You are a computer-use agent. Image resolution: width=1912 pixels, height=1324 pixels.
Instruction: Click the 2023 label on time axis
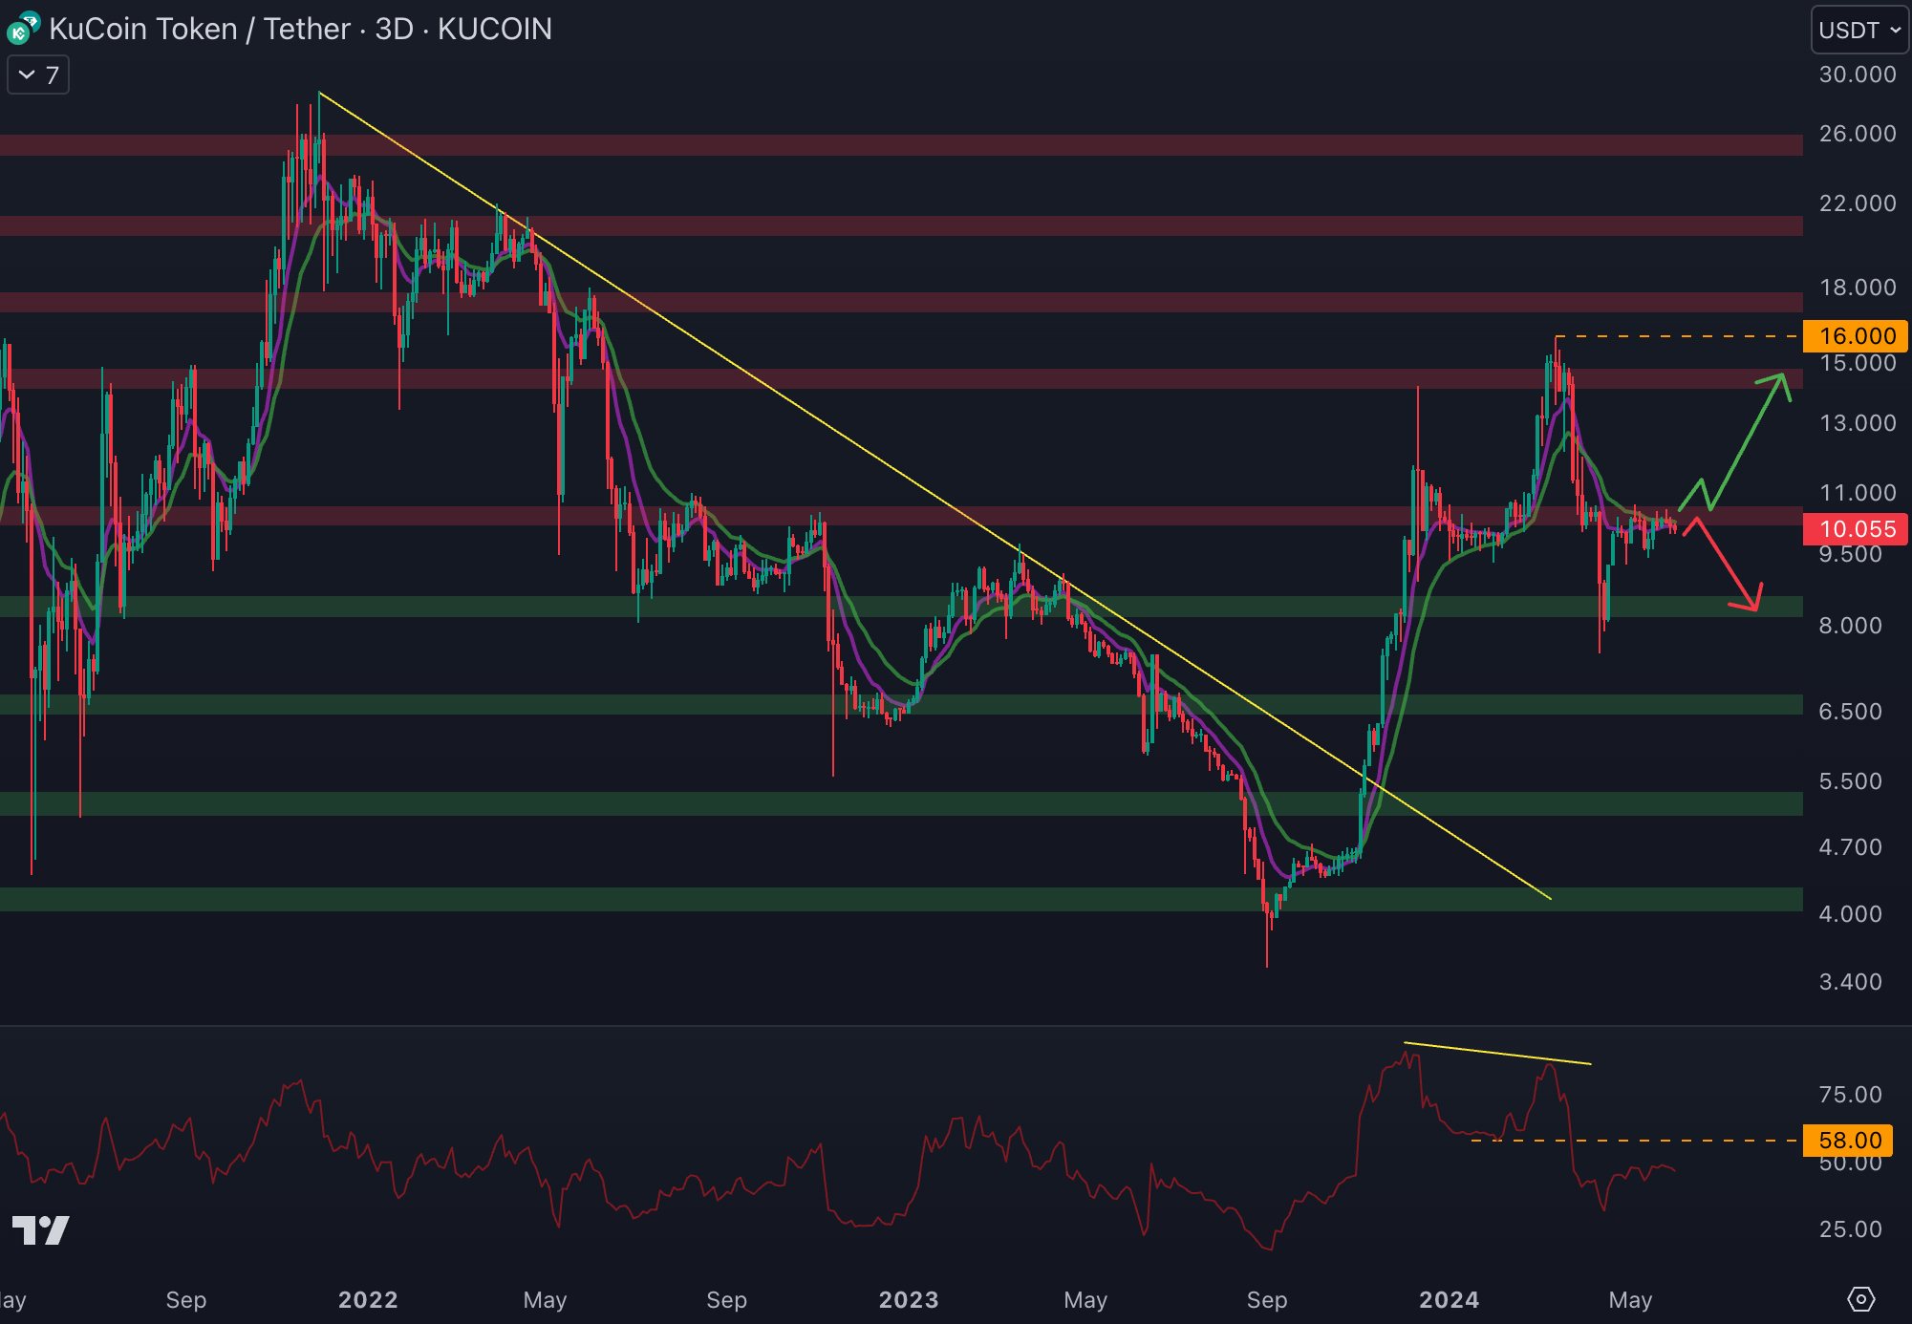pyautogui.click(x=908, y=1299)
